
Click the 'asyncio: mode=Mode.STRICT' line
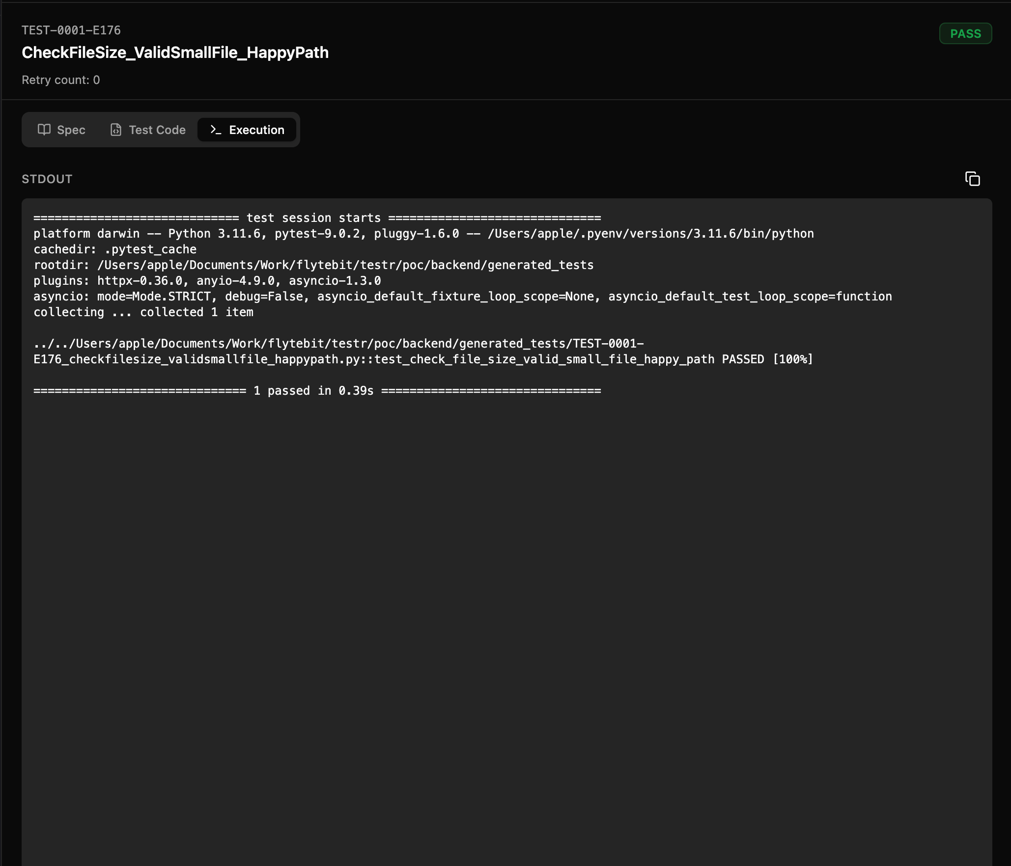tap(463, 297)
